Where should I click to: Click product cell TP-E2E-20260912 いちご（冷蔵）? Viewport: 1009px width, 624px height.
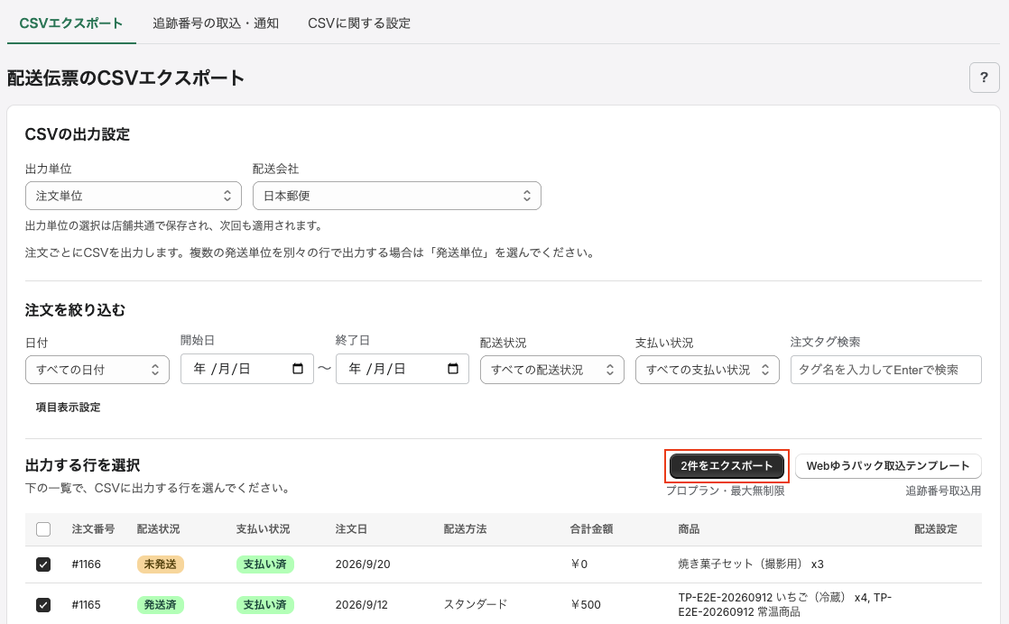(x=785, y=604)
